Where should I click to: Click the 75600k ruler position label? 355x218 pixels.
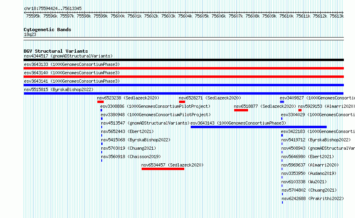point(118,16)
